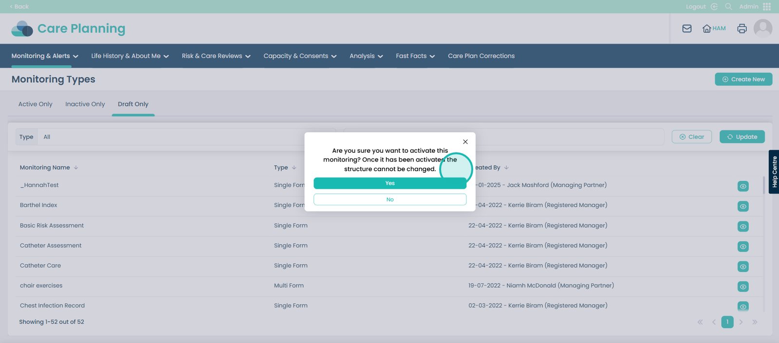Confirm activation by clicking Yes
779x343 pixels.
pos(389,183)
